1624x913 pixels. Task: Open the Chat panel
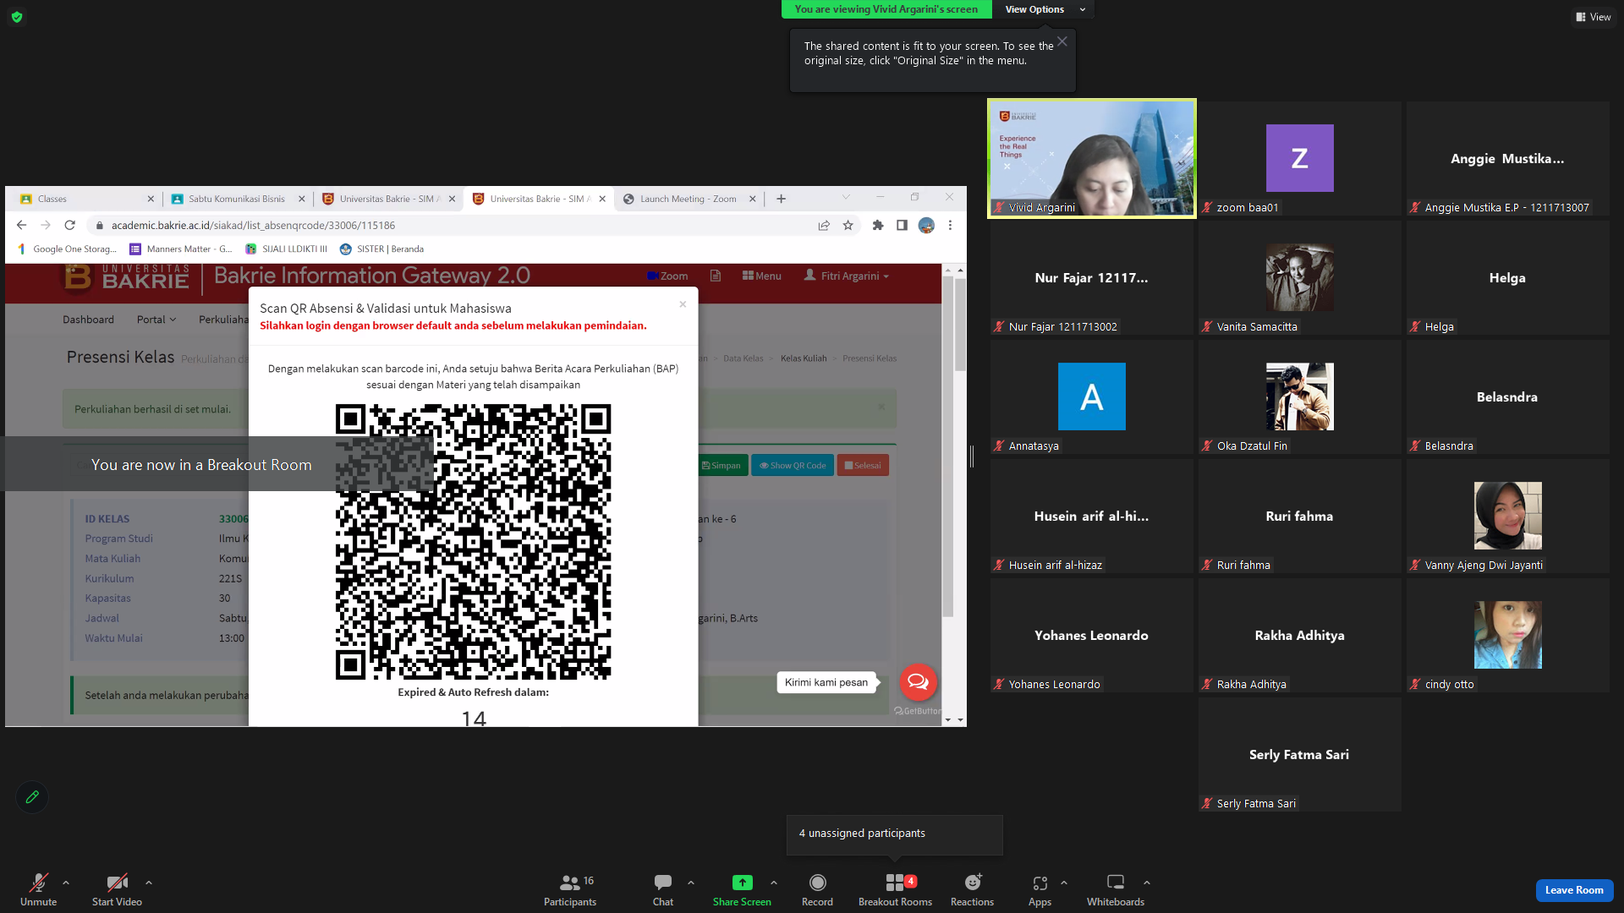pos(663,889)
